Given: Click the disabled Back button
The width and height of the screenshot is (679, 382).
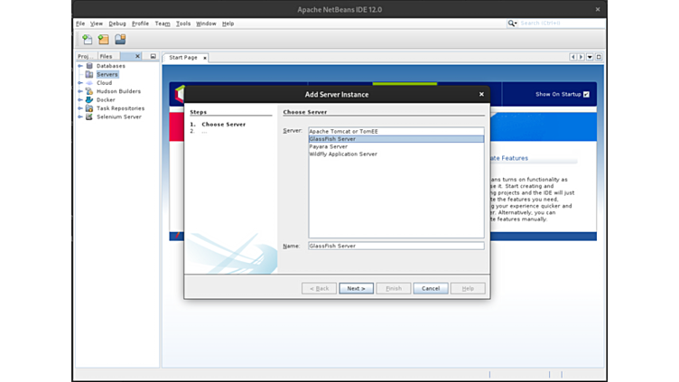Looking at the screenshot, I should [x=319, y=288].
